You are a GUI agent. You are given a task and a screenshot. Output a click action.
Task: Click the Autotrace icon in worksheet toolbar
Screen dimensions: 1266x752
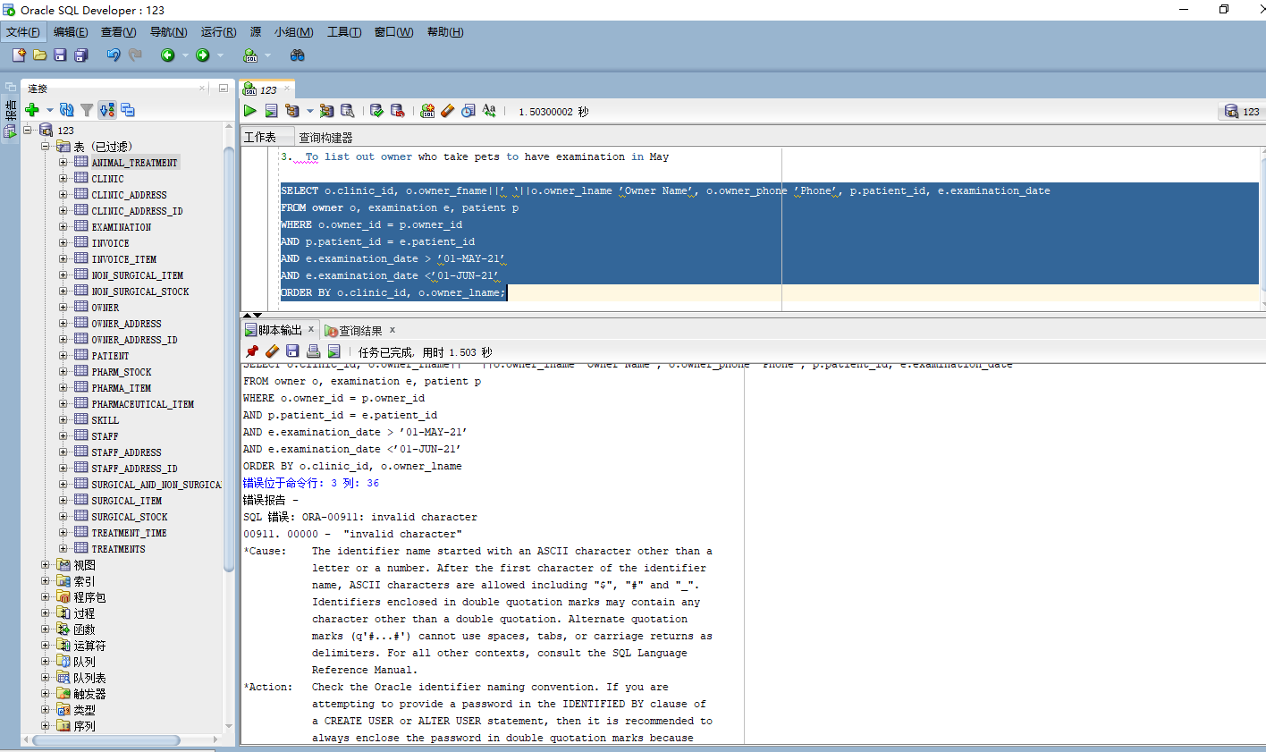coord(326,111)
